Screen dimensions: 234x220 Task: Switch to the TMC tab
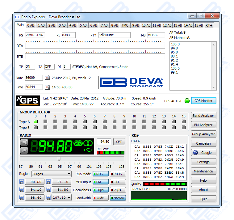(125, 25)
